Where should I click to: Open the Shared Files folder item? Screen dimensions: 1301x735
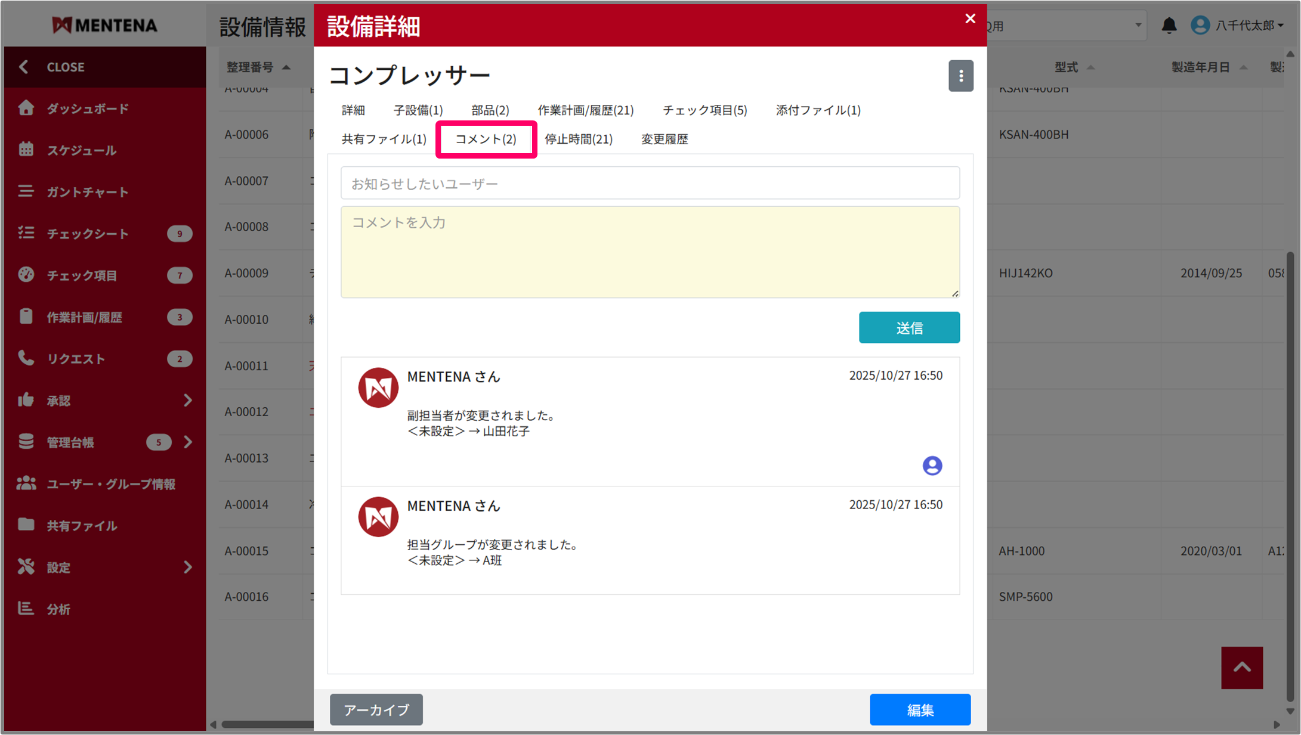[26, 525]
